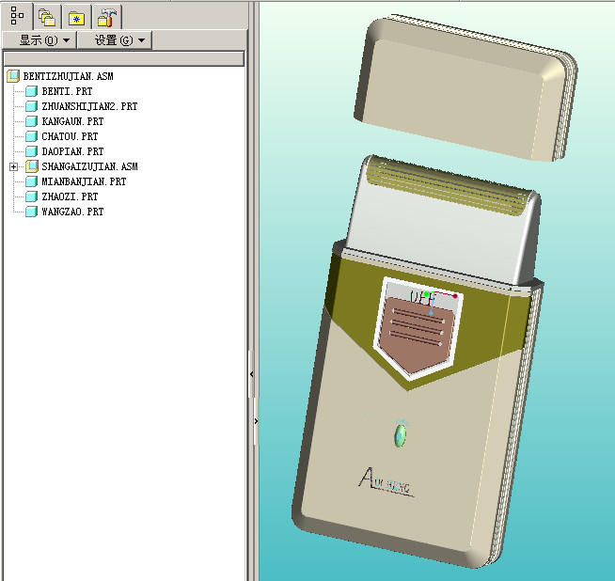
Task: Select DAOPIAN.PRT in the model tree
Action: (72, 151)
